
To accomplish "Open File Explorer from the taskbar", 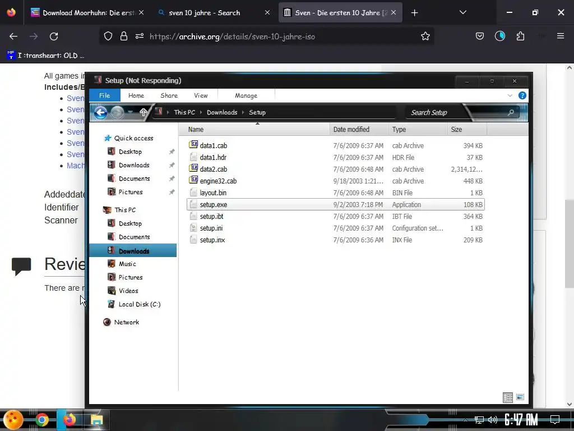I will [96, 420].
